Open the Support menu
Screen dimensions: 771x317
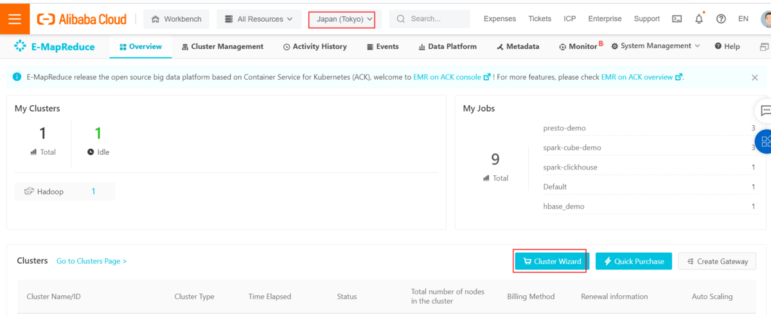pyautogui.click(x=647, y=19)
